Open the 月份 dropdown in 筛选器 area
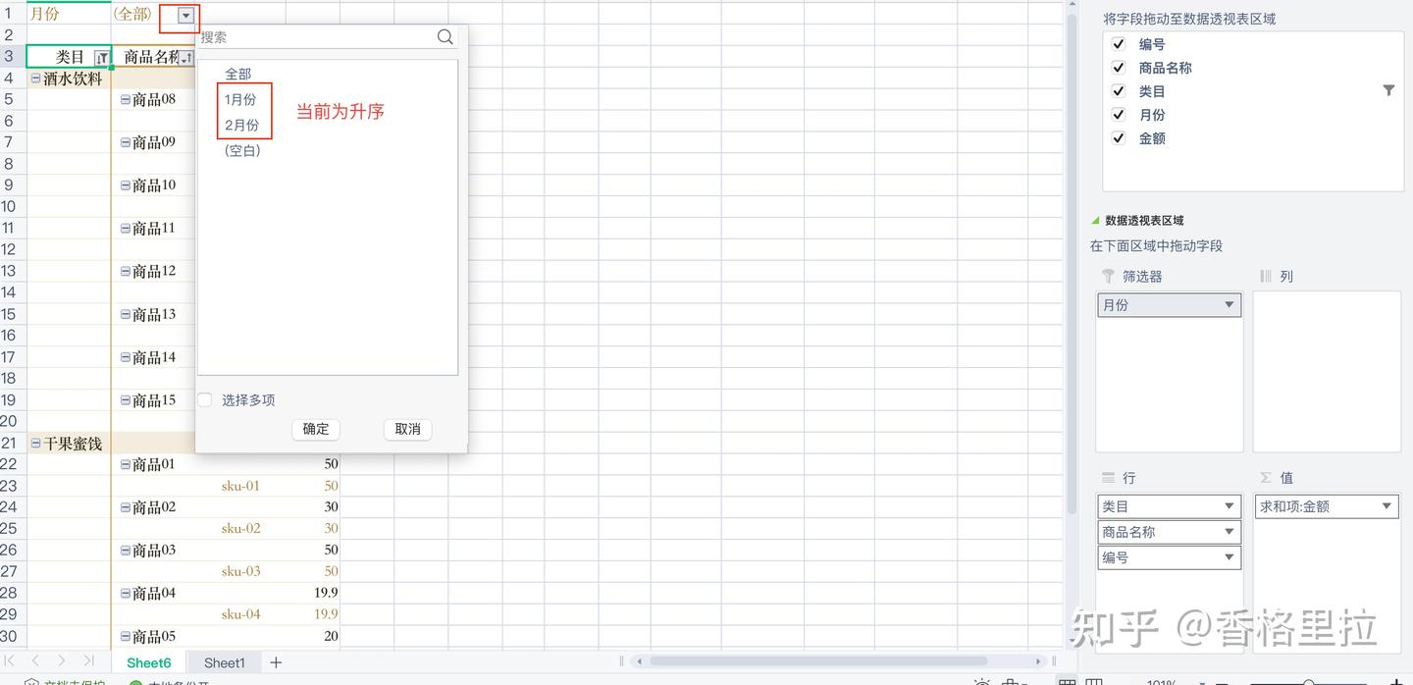The image size is (1413, 685). (x=1229, y=305)
